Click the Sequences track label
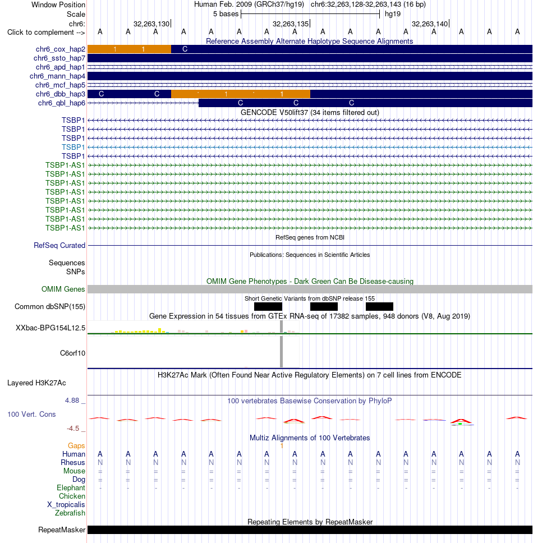 click(x=67, y=263)
